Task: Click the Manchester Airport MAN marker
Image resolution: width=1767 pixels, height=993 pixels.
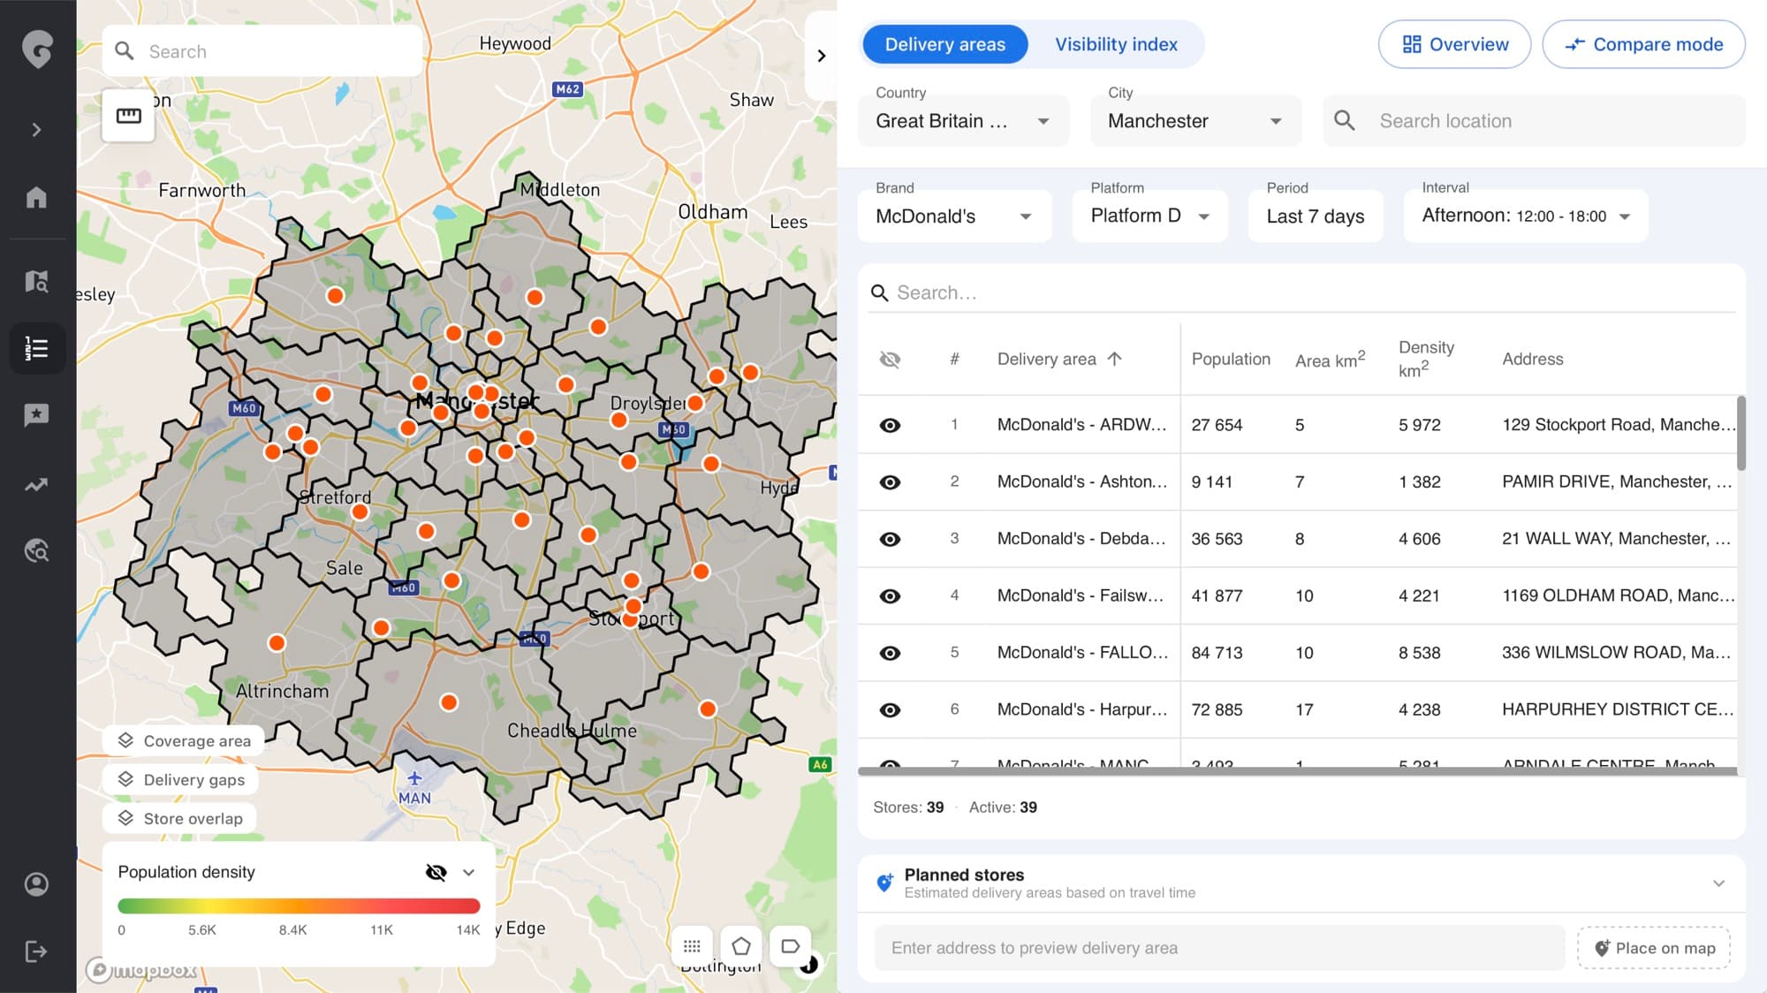Action: (413, 786)
